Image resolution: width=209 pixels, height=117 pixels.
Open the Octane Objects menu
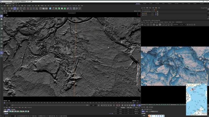click(x=151, y=22)
